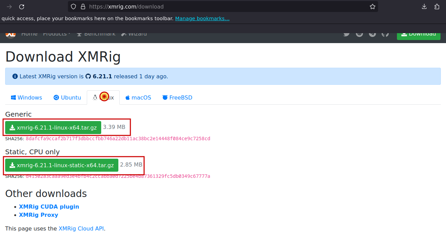The image size is (446, 237).
Task: Click inside the address bar
Action: (206, 6)
